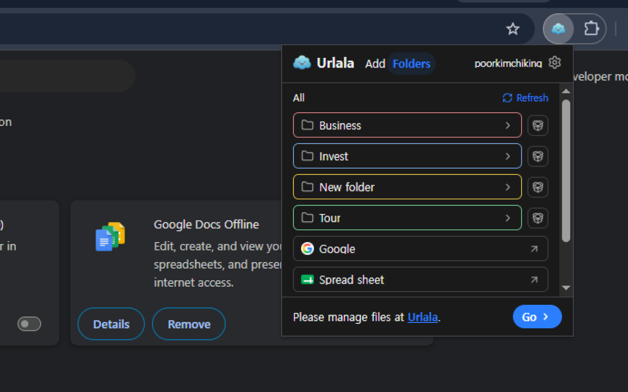Screen dimensions: 628x392
Task: Click the cube icon beside Tour folder
Action: tap(538, 218)
